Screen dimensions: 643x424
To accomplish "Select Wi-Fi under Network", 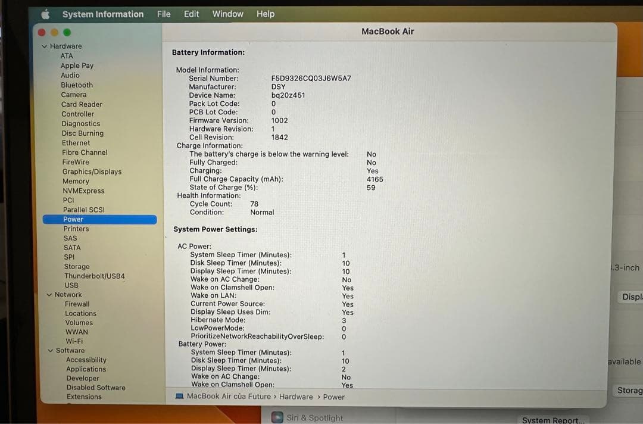I will tap(74, 341).
